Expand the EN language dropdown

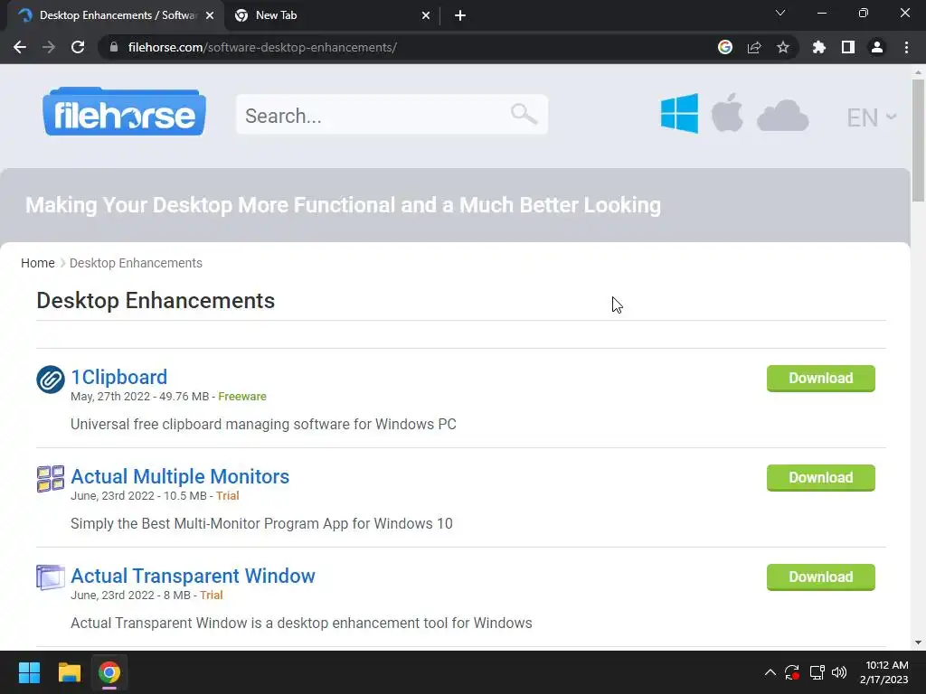tap(871, 117)
